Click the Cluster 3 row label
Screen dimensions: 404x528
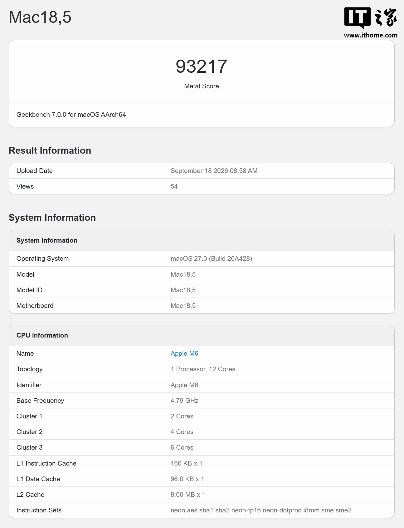[x=29, y=447]
